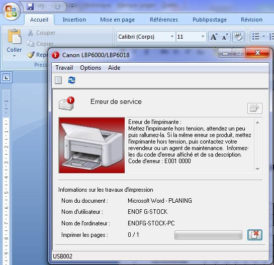
Task: Click the Erreur de service heading
Action: pyautogui.click(x=116, y=101)
